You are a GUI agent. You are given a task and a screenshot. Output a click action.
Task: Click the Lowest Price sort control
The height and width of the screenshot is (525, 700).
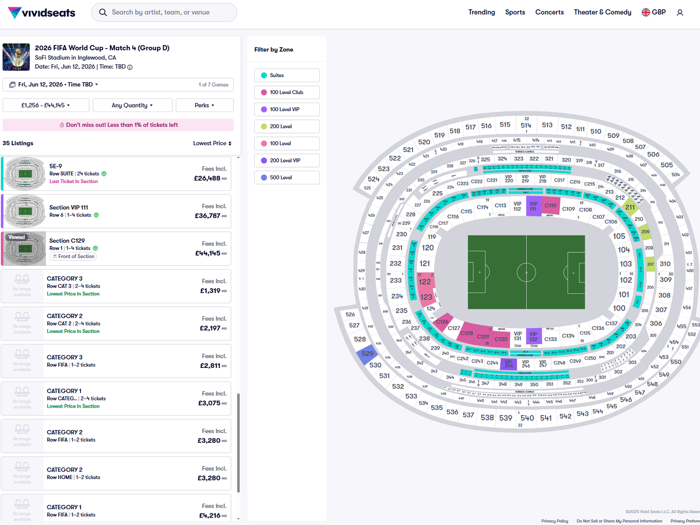212,143
